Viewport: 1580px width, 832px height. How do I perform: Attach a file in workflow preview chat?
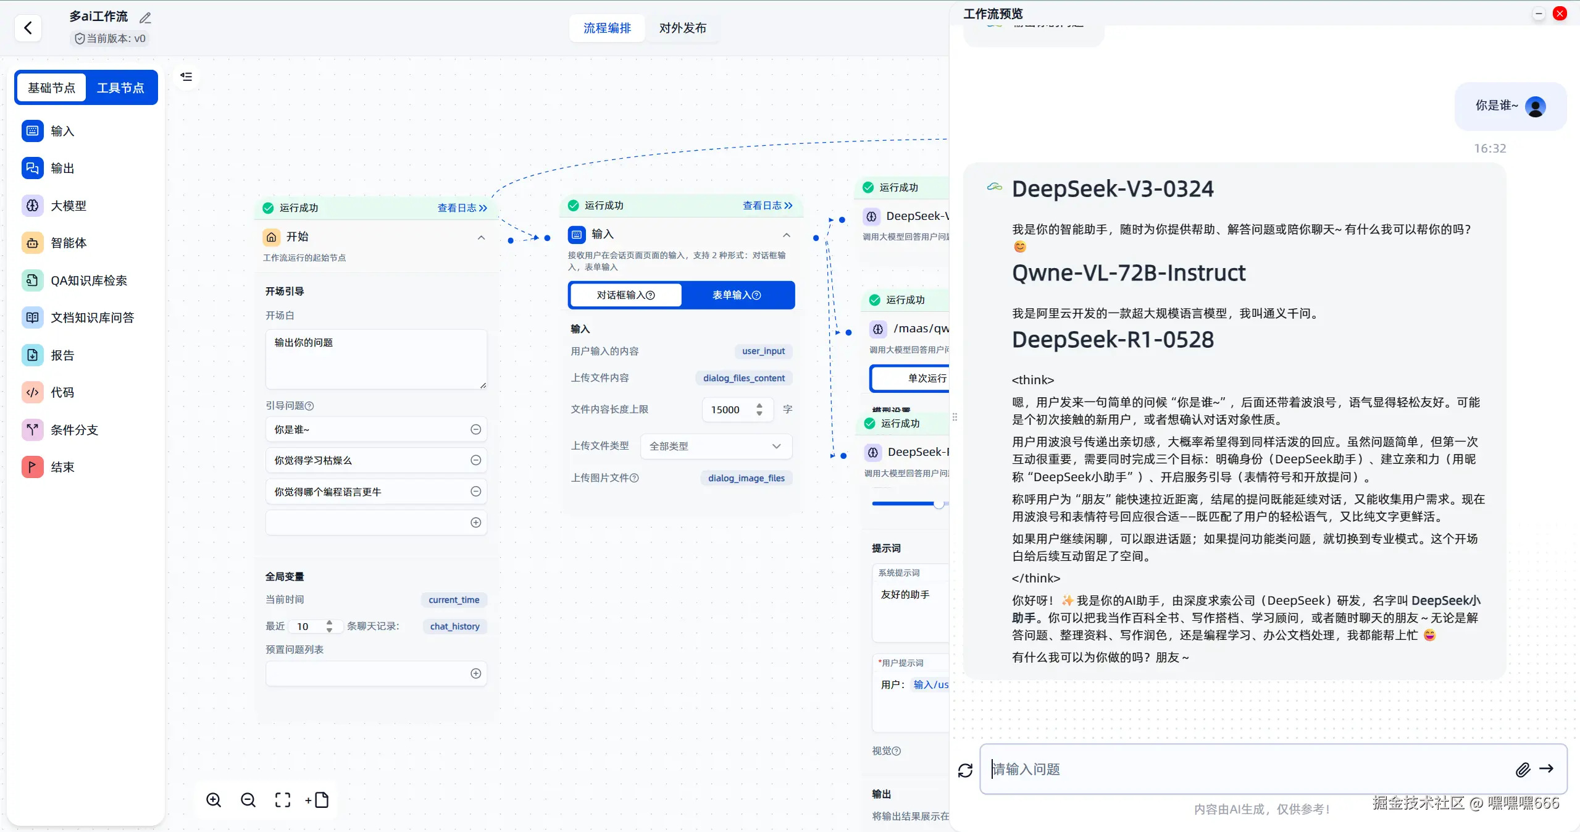[1523, 770]
